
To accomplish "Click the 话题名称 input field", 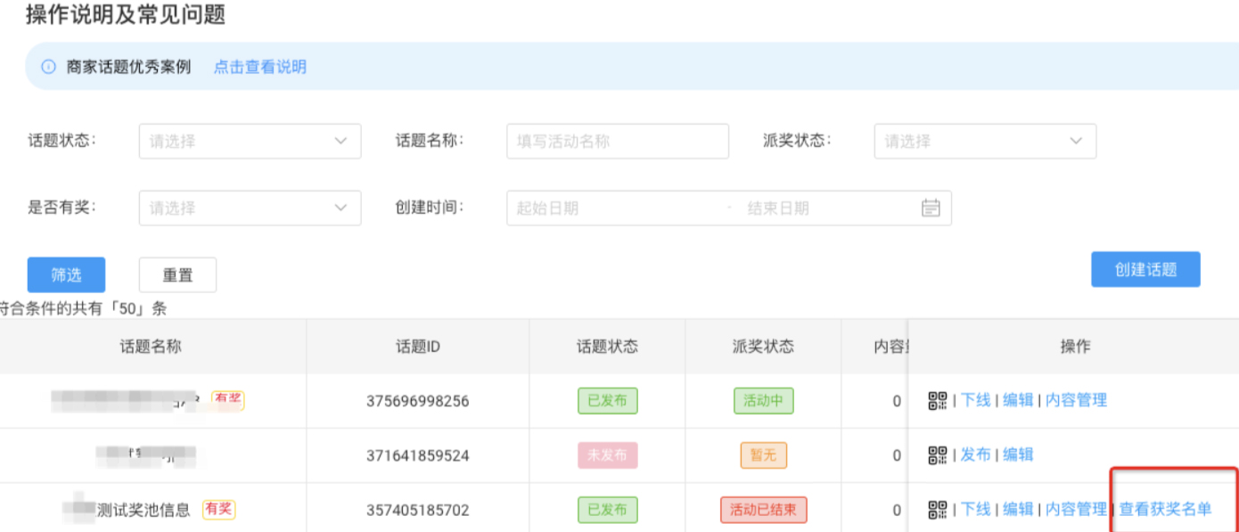I will click(617, 141).
